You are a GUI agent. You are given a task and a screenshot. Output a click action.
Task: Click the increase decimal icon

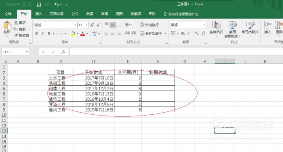point(197,34)
